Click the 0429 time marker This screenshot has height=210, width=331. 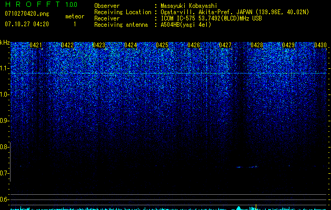288,45
